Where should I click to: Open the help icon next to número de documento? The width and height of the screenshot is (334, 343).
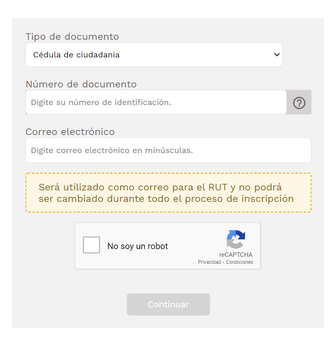[299, 102]
